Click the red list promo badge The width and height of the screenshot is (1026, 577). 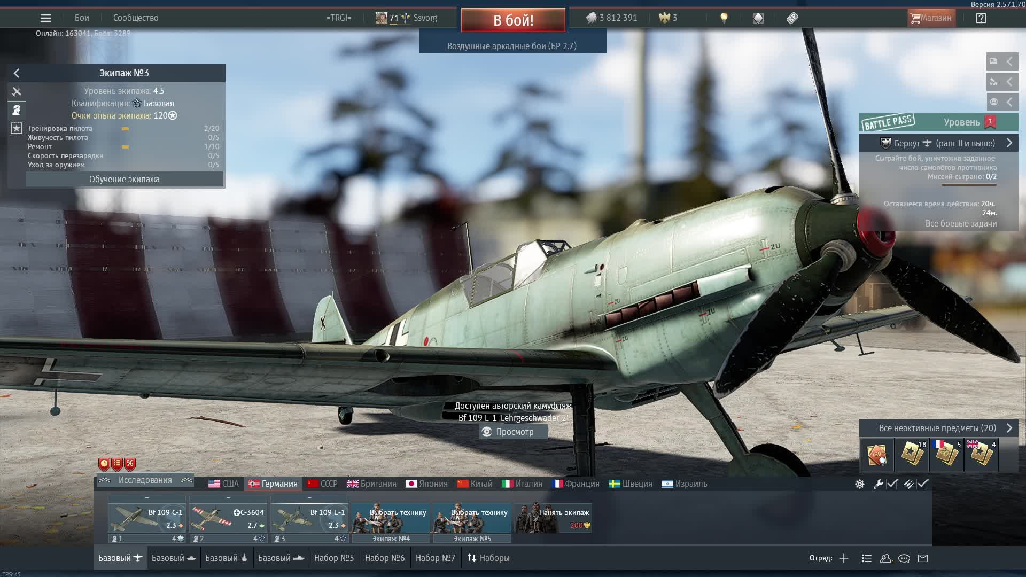[x=117, y=464]
